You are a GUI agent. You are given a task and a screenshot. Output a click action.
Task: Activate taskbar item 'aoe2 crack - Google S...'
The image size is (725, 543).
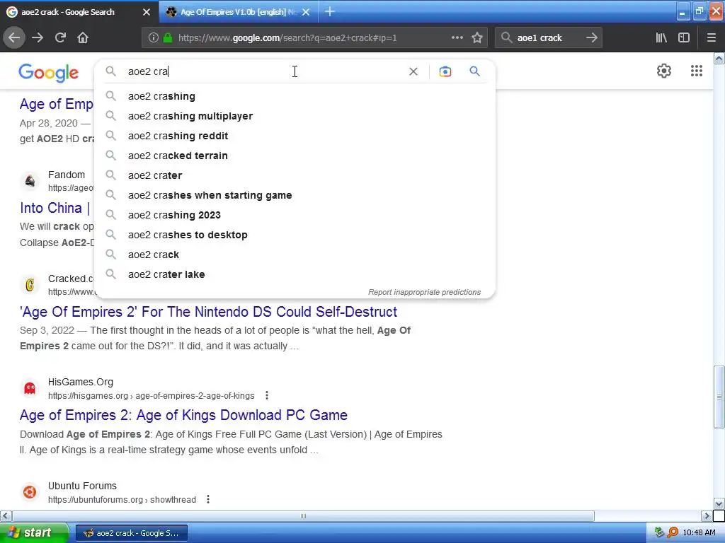point(131,533)
